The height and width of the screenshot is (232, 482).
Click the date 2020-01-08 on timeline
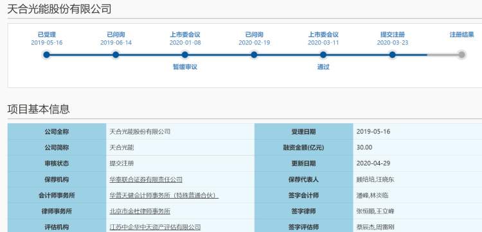[185, 42]
